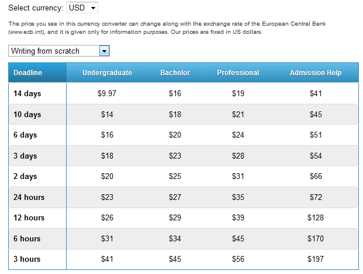363x274 pixels.
Task: Click the $54 Admission Help price
Action: click(x=316, y=156)
